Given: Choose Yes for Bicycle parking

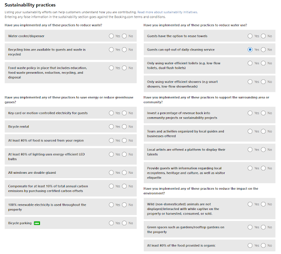Looking at the screenshot, I should [111, 223].
